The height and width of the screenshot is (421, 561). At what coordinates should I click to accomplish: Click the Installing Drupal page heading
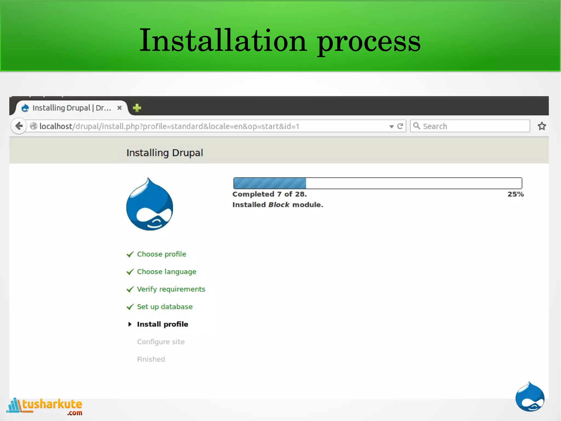click(x=165, y=153)
